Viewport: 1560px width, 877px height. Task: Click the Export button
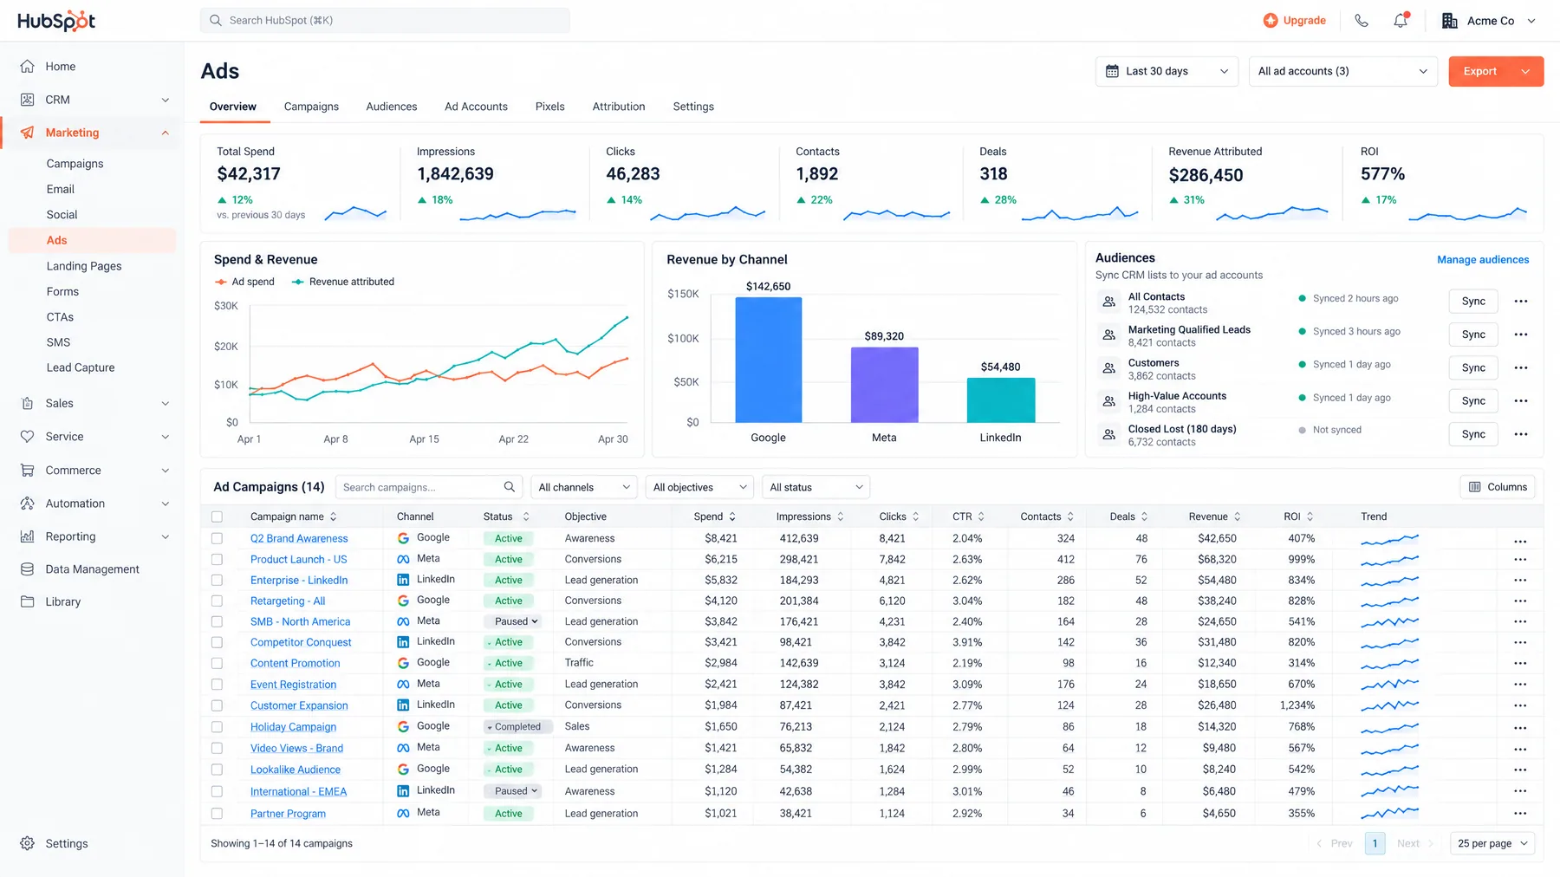coord(1480,71)
